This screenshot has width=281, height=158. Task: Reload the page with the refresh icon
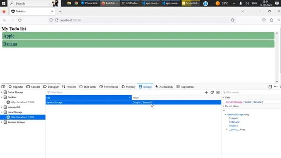(20, 20)
